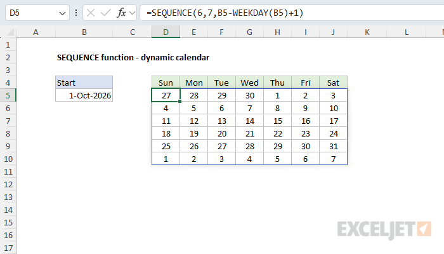Select the cell showing 6 under Fri in row 10
444x254 pixels.
point(306,159)
